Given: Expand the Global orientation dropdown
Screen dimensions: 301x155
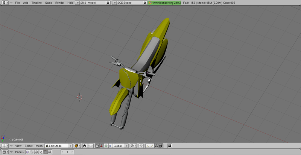Looking at the screenshot, I should (x=120, y=146).
